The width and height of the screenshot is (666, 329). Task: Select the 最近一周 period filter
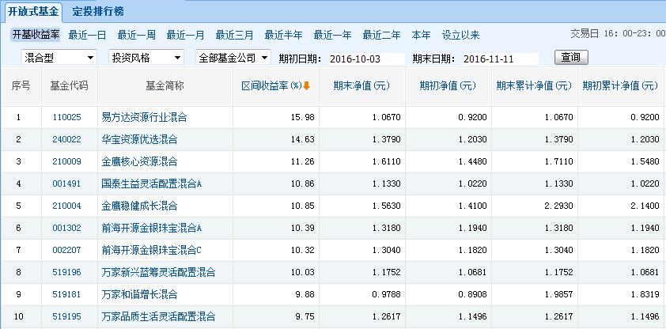136,36
